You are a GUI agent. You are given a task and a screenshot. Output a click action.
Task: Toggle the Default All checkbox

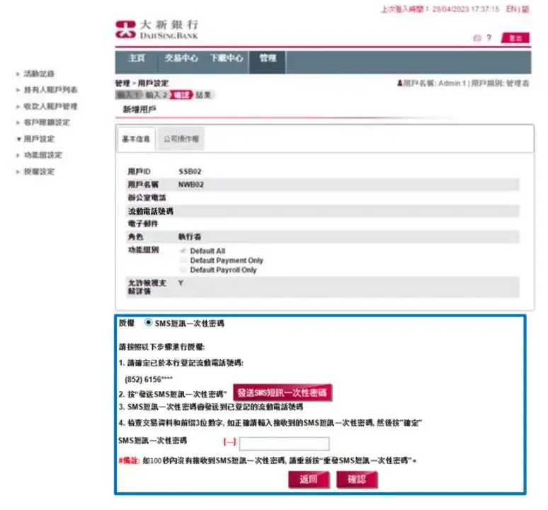(x=183, y=251)
